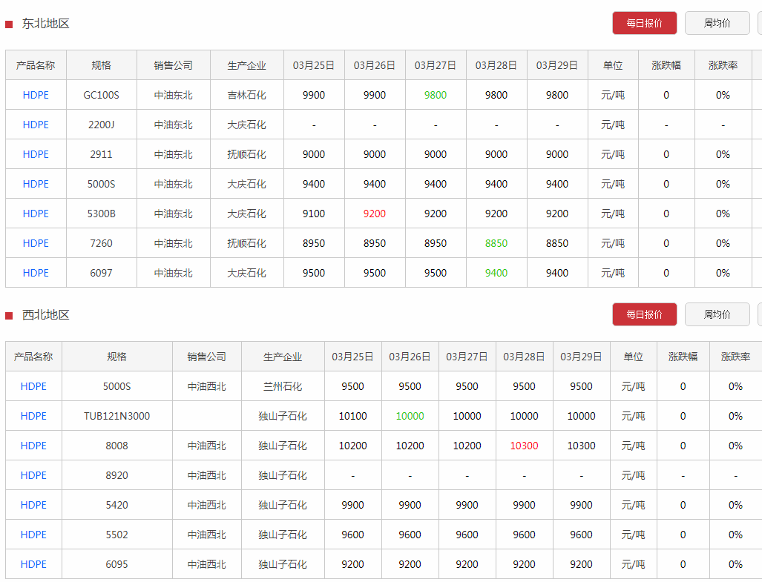This screenshot has width=762, height=582.
Task: Click 9100 price in 5300B row
Action: click(314, 214)
